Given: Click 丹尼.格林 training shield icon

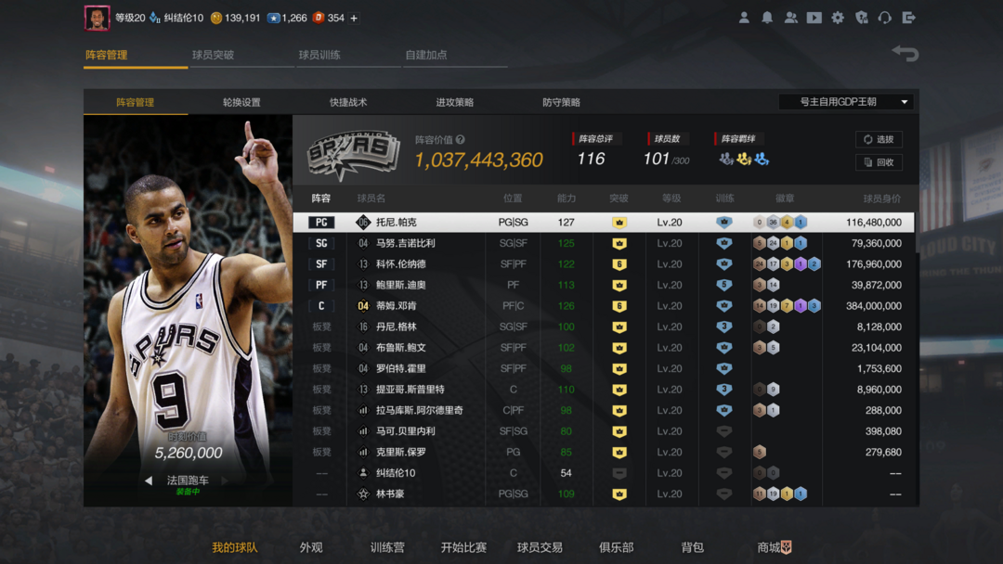Looking at the screenshot, I should pos(723,327).
